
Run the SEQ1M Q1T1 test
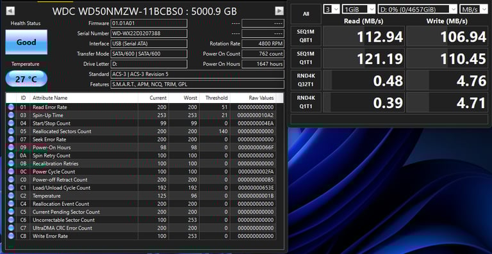pos(306,58)
